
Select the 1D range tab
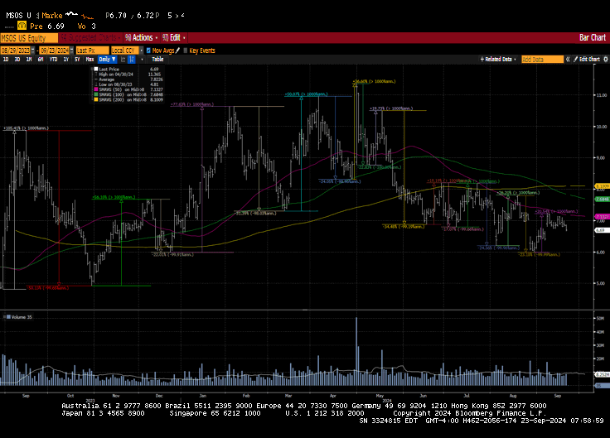pyautogui.click(x=6, y=60)
